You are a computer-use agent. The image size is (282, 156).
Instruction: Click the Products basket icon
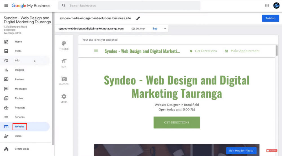pos(6,108)
